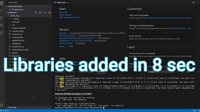
Task: Click the feedback smiley in status bar
Action: 194,111
